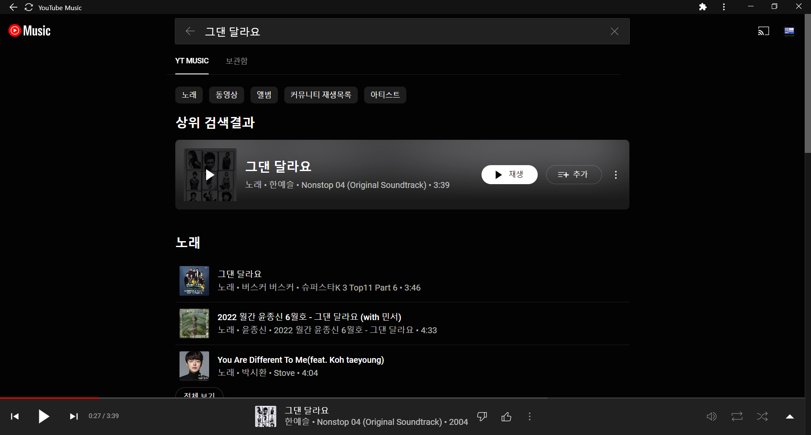811x435 pixels.
Task: Expand the player page with the up arrow
Action: (x=790, y=416)
